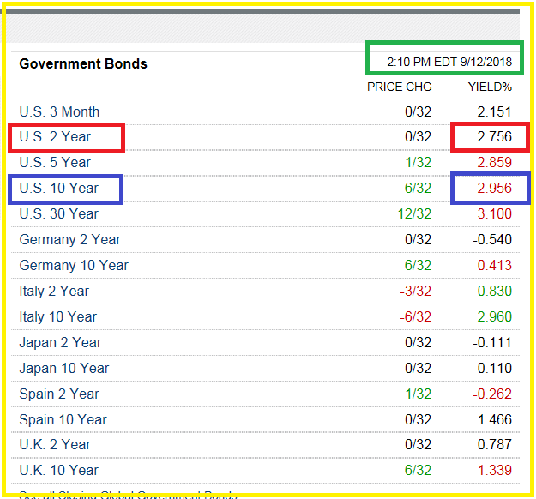
Task: Open the U.K. 10 Year bond link
Action: [x=58, y=470]
